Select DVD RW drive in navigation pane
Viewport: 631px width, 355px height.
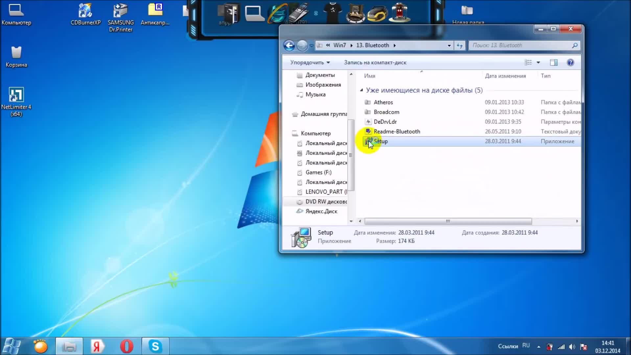pyautogui.click(x=326, y=201)
